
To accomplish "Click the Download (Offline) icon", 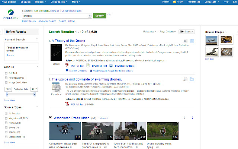I will point(111,66).
